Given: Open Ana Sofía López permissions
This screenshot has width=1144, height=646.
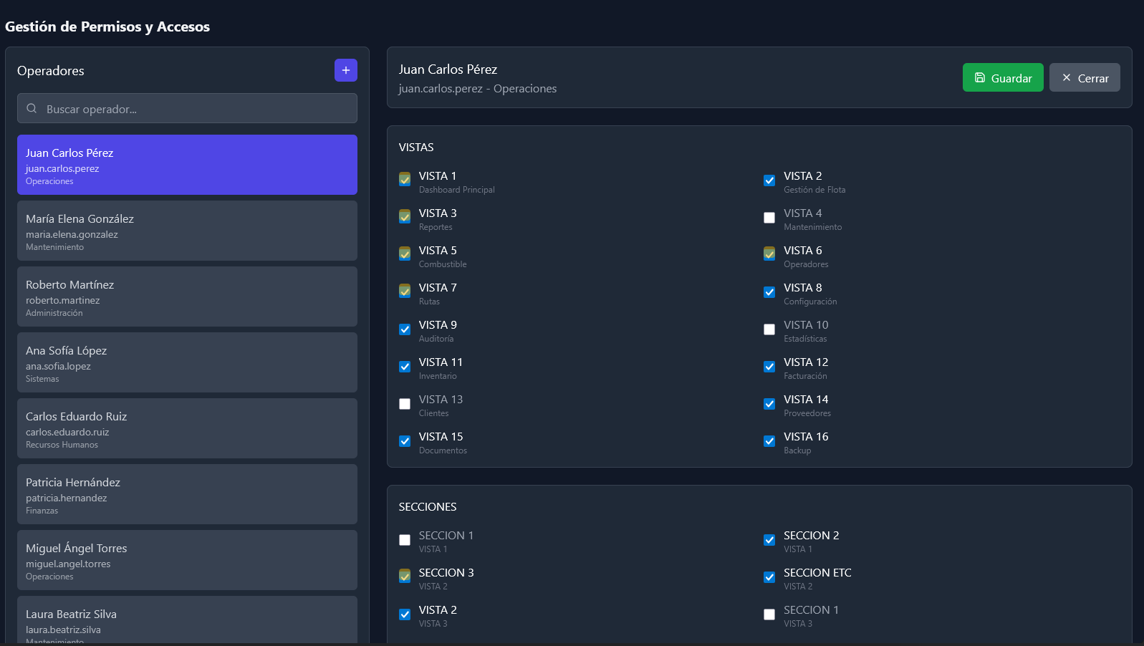Looking at the screenshot, I should (187, 362).
